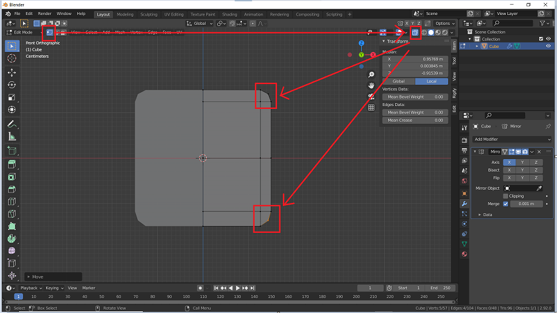Enable Bisect X in Mirror modifier
557x313 pixels.
(509, 170)
